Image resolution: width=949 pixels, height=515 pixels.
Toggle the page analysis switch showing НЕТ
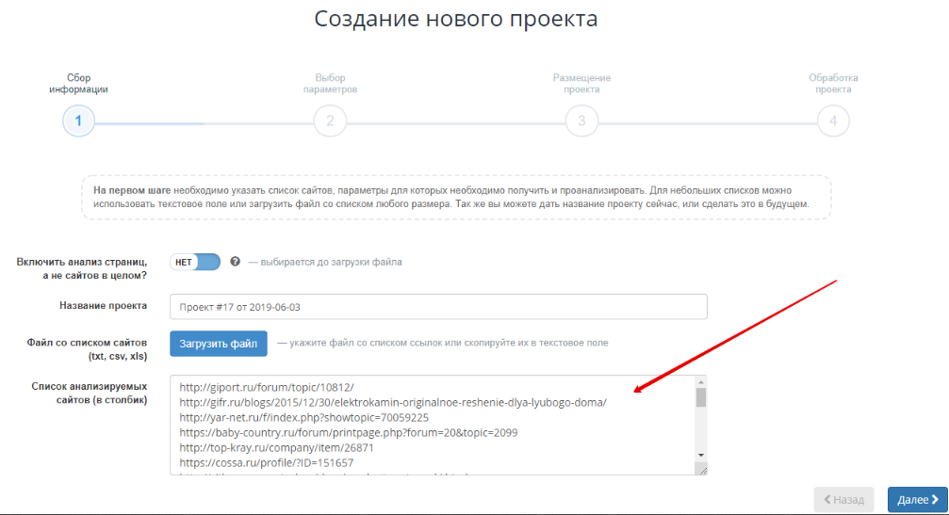point(195,262)
